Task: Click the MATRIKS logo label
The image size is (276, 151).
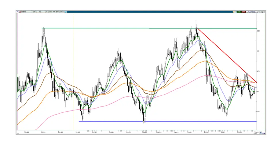Action: pos(252,12)
